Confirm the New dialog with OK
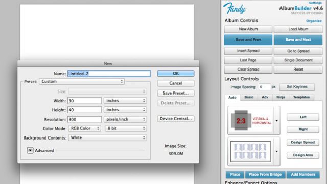Image resolution: width=327 pixels, height=184 pixels. (176, 73)
